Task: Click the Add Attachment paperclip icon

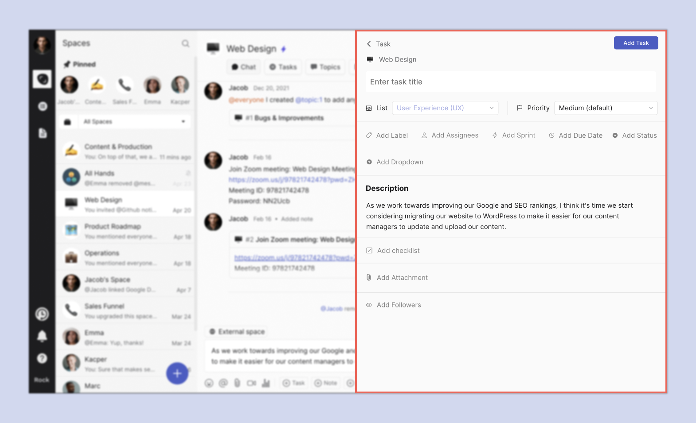Action: pos(369,278)
